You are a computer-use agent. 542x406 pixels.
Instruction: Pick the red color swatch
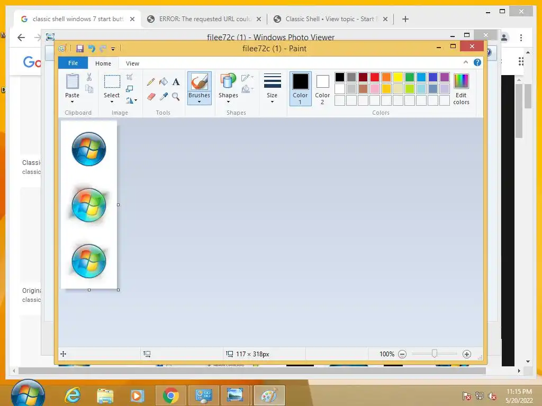(375, 77)
